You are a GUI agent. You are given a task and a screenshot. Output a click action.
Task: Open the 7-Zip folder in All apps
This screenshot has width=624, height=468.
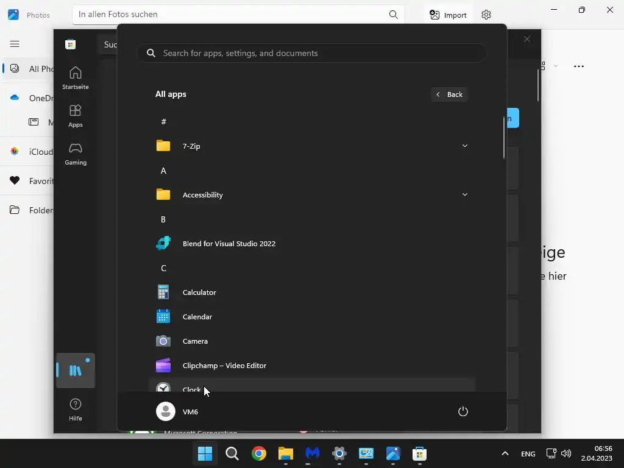coord(311,146)
